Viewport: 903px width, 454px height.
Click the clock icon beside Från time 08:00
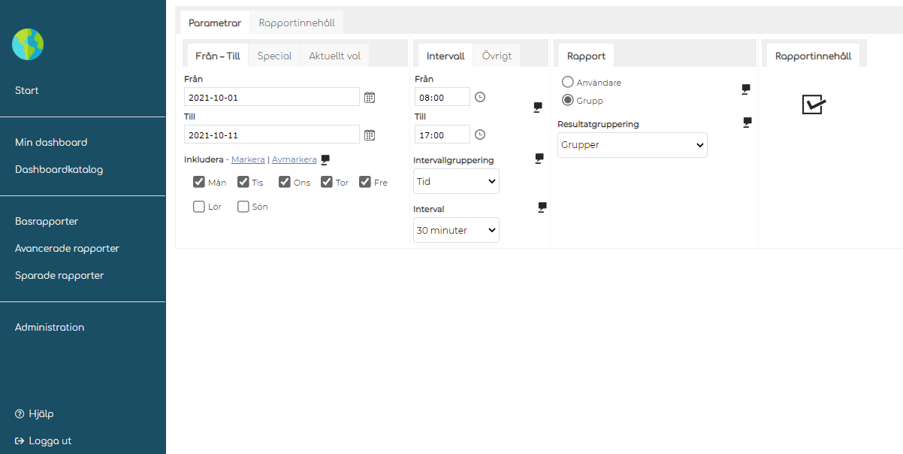pos(480,97)
